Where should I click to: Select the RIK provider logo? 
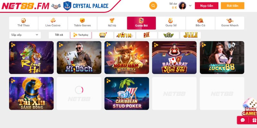(x=146, y=35)
